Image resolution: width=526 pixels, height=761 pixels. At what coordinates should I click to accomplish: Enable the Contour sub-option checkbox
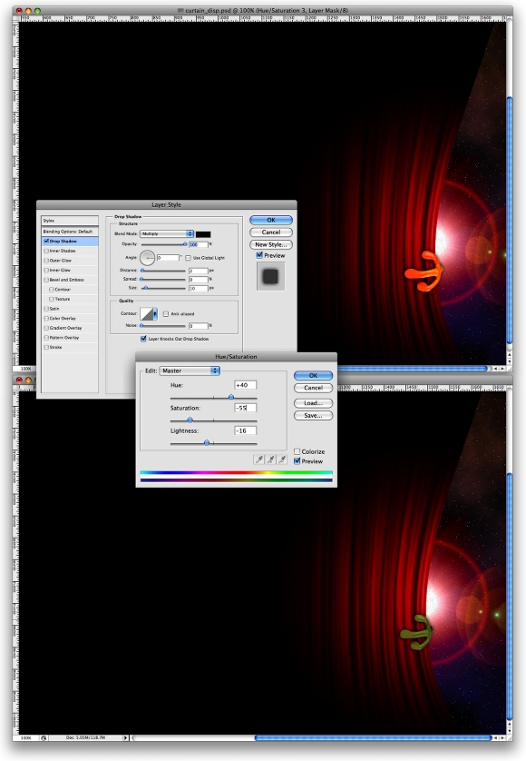click(52, 290)
